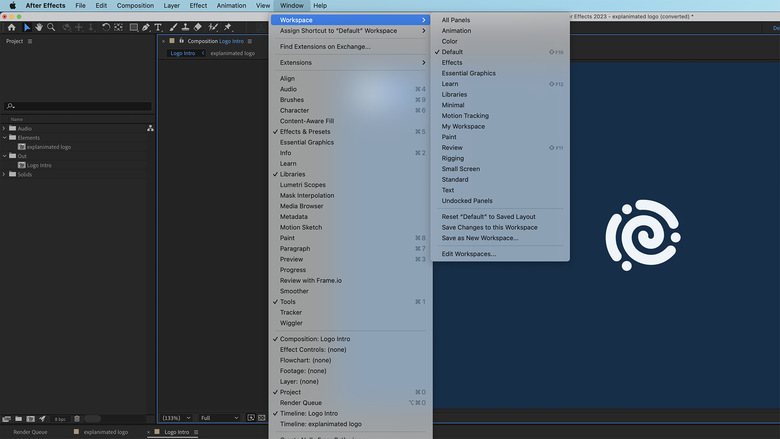Uncheck Effects & Presets in the Window menu

(x=305, y=131)
